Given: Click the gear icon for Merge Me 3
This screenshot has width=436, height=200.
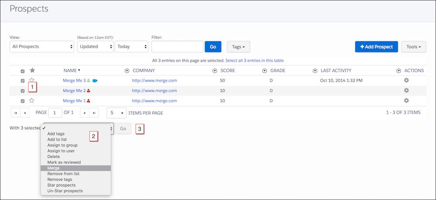Looking at the screenshot, I should pyautogui.click(x=406, y=81).
